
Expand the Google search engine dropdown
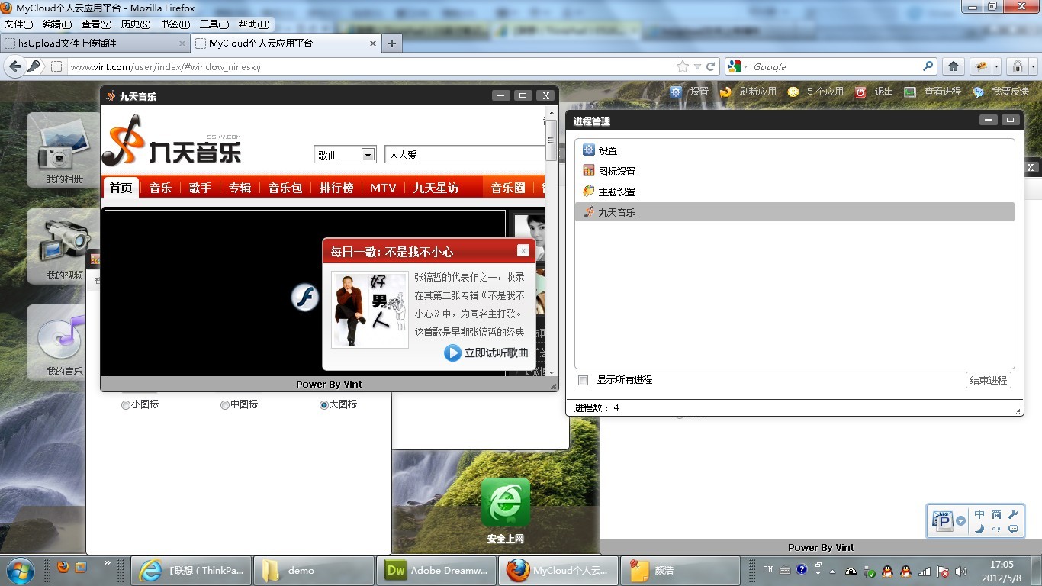(745, 66)
